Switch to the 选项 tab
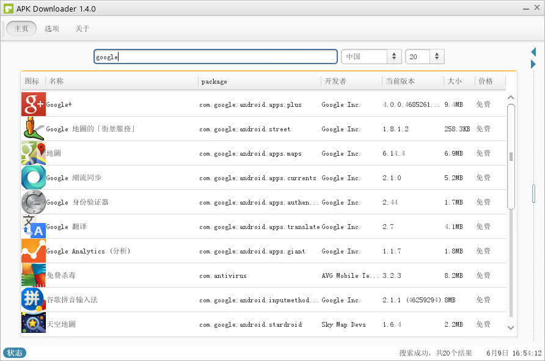The height and width of the screenshot is (361, 545). click(x=52, y=29)
